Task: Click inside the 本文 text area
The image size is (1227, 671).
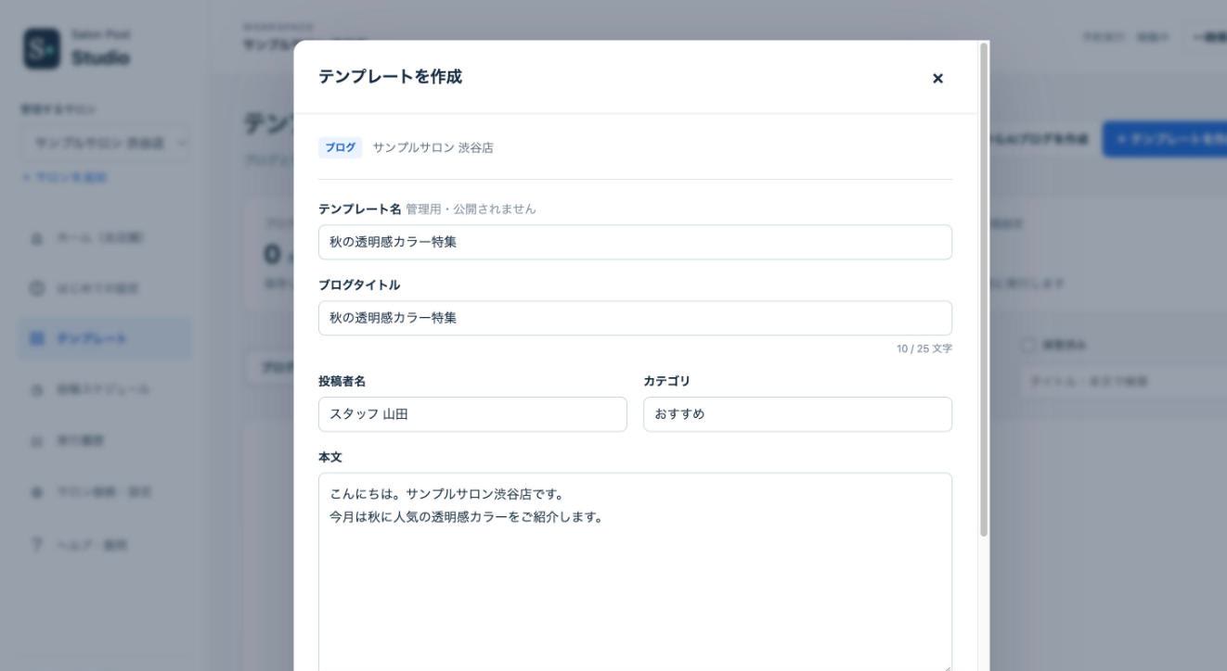Action: [x=635, y=572]
